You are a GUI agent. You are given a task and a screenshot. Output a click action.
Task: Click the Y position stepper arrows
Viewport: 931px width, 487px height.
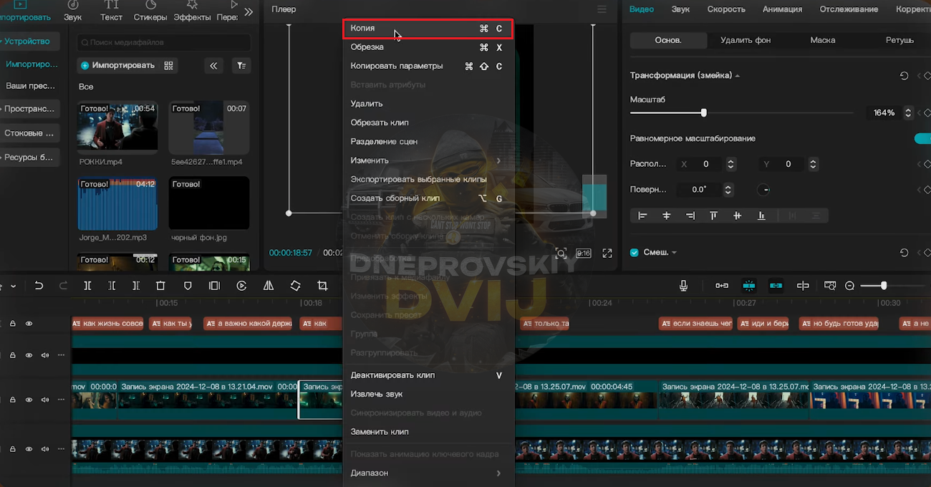click(813, 164)
